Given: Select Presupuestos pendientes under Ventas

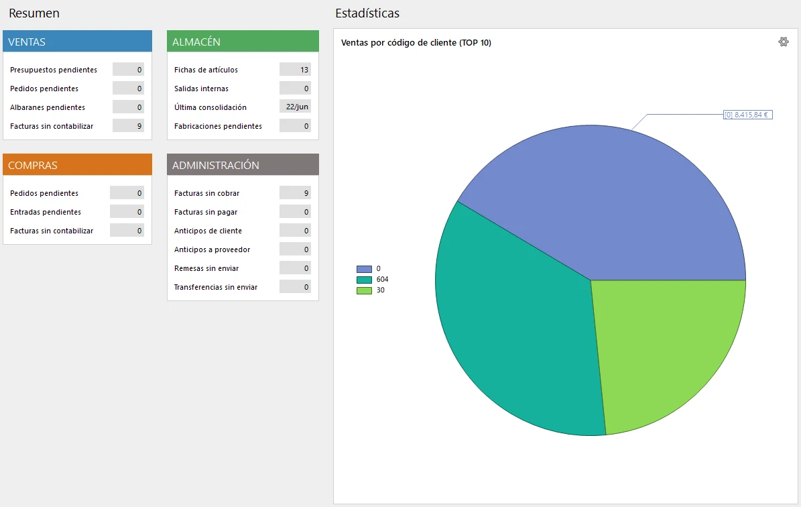Looking at the screenshot, I should 54,70.
